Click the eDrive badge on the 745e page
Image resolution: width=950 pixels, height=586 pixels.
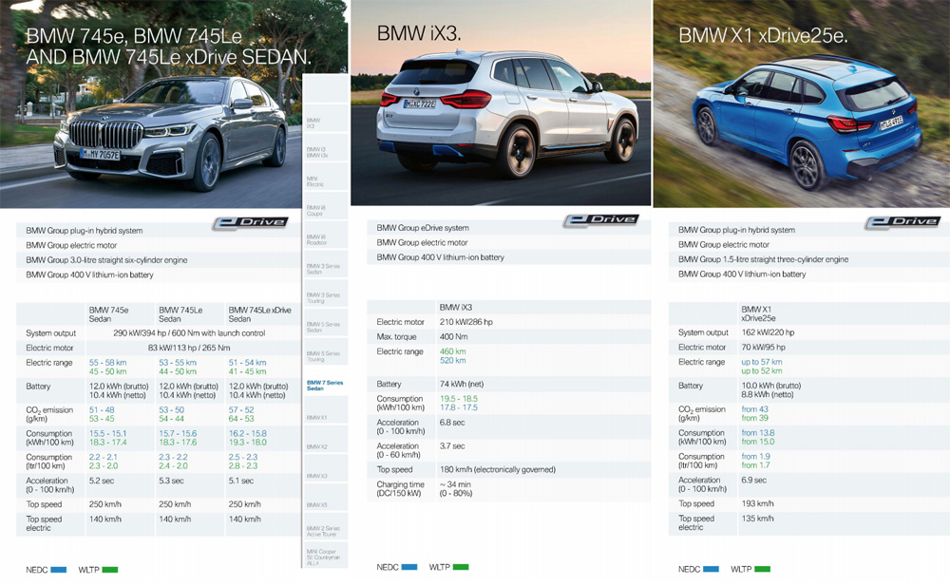coord(250,223)
